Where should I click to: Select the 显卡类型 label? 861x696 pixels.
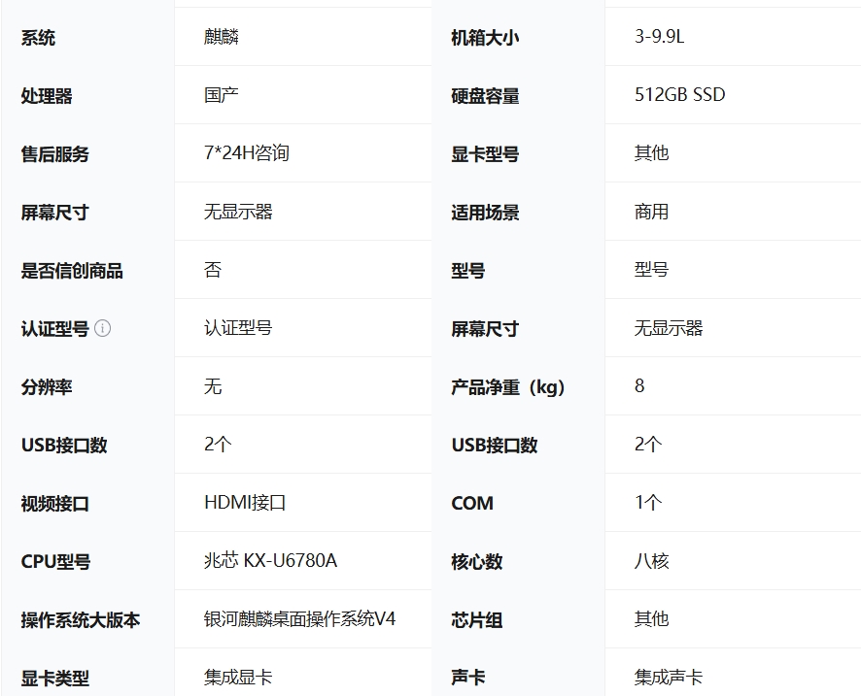pyautogui.click(x=55, y=678)
